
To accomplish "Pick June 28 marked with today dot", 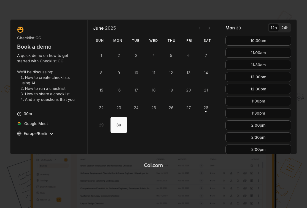I will click(206, 108).
